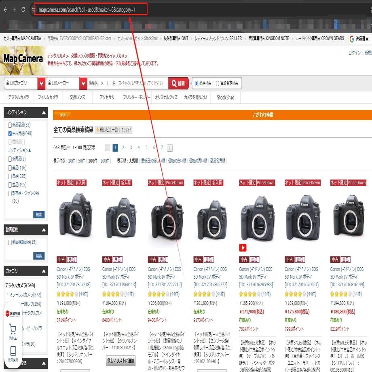Click the Google translate language selector
The image size is (372, 372).
pos(359,39)
